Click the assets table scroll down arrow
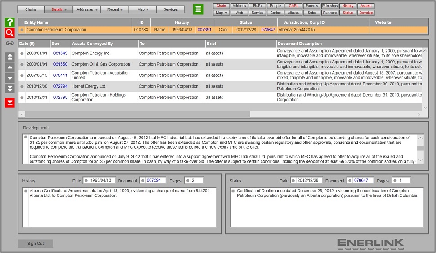 425,108
